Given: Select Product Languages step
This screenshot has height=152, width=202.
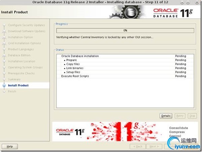Looking at the screenshot, I should (x=21, y=49).
